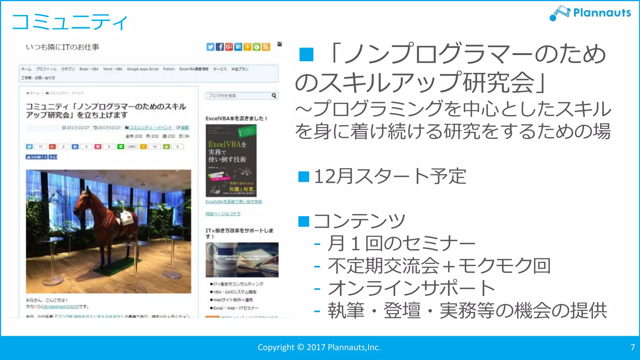Image resolution: width=640 pixels, height=360 pixels.
Task: Click the blog title いつも隣にITのお仕事
Action: [x=62, y=47]
